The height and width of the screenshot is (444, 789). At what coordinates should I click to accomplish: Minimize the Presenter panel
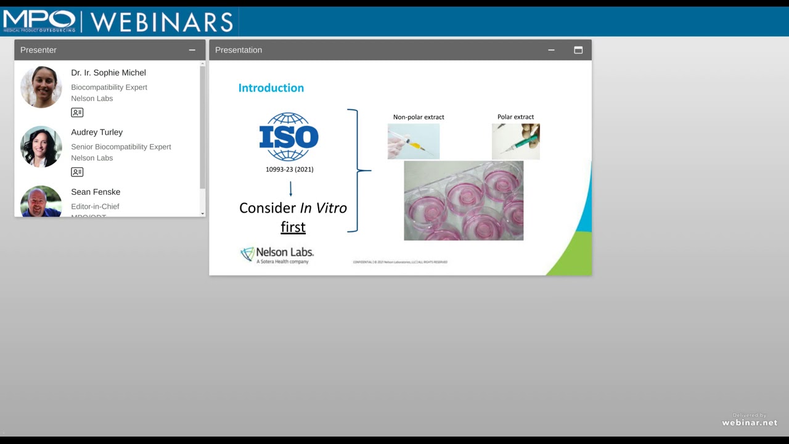tap(192, 50)
